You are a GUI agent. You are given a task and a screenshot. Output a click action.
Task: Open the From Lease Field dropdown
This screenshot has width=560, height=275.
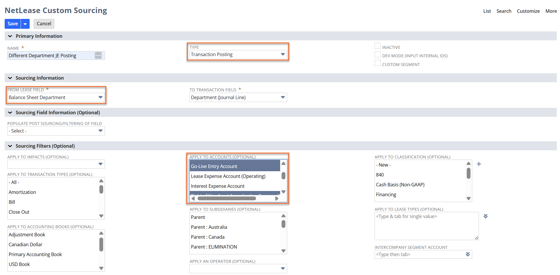[100, 97]
